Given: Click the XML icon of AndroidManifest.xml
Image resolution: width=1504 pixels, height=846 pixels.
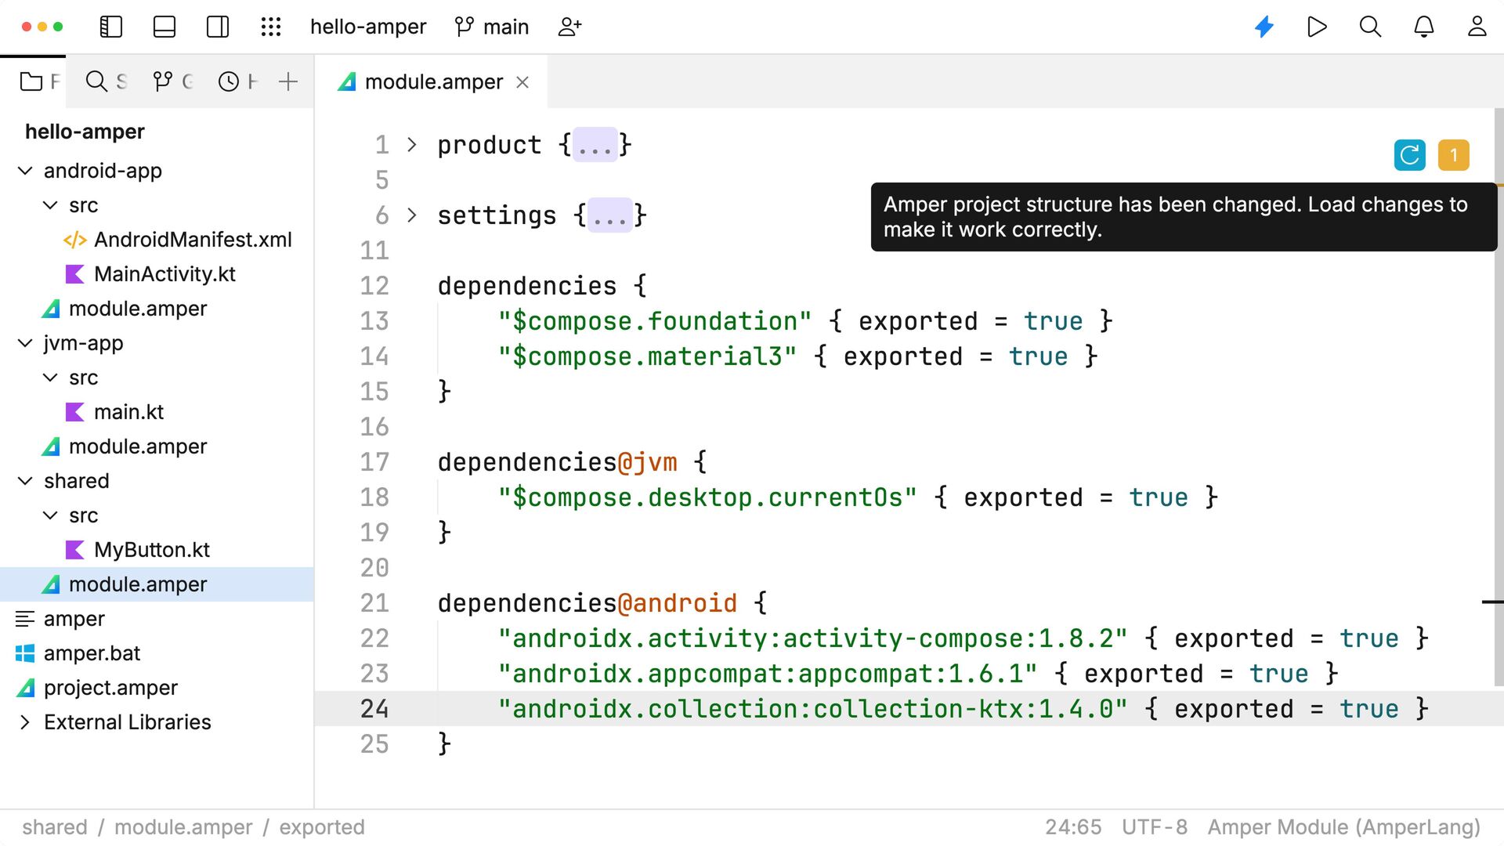Looking at the screenshot, I should point(75,240).
